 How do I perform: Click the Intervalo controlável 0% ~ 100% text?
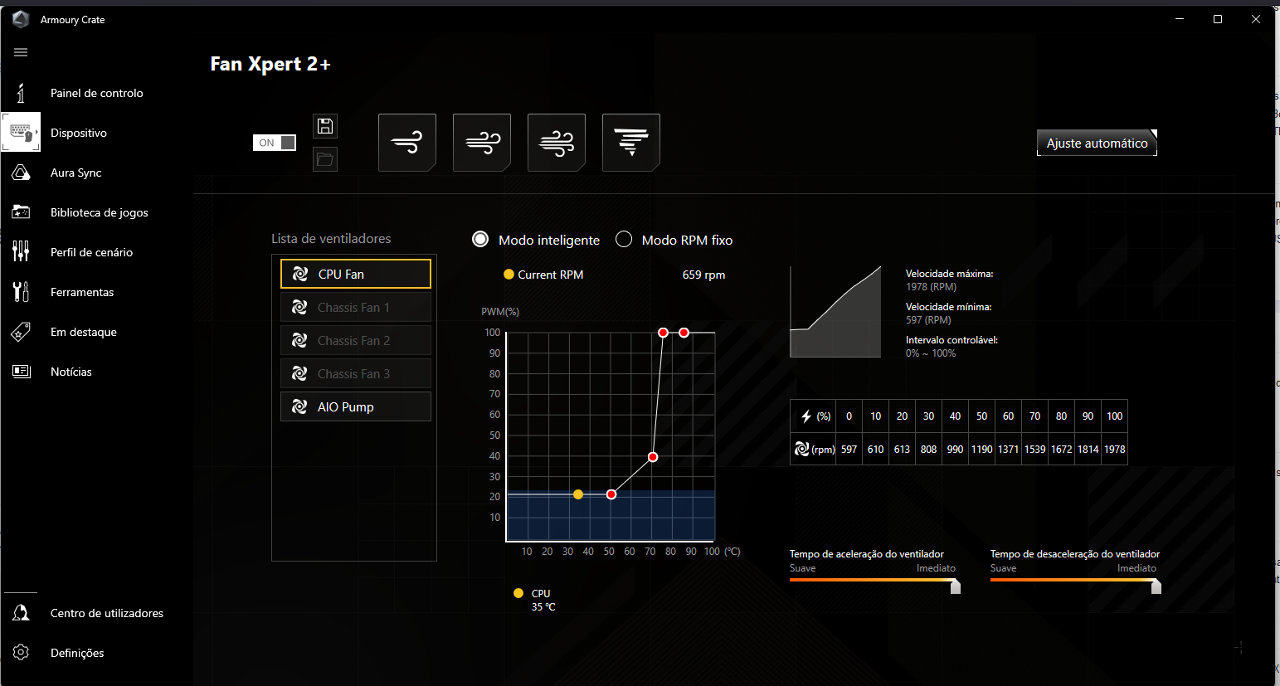931,353
